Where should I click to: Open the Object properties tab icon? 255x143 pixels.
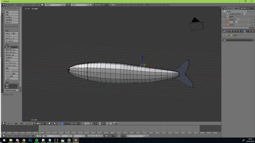239,31
